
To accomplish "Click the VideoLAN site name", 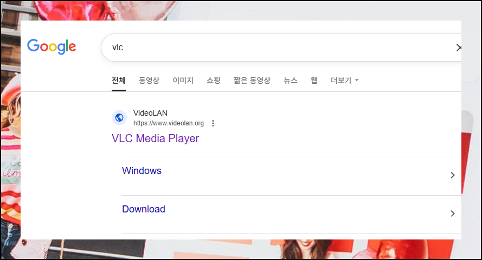I will pyautogui.click(x=150, y=113).
